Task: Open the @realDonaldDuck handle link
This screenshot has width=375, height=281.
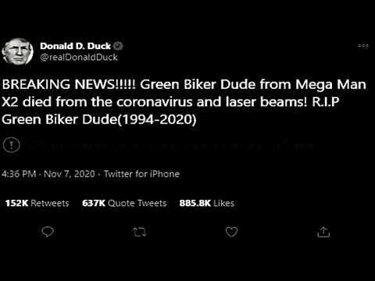Action: (x=79, y=57)
